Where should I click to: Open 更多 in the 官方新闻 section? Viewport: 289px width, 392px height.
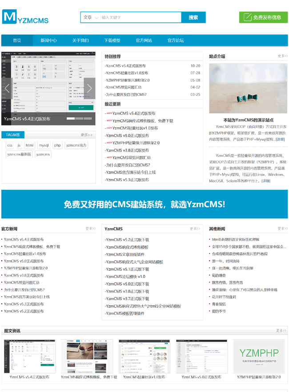(x=91, y=229)
